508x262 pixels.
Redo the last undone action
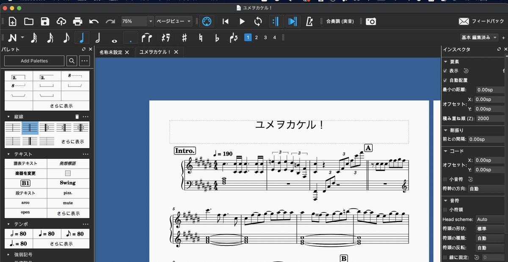click(110, 22)
